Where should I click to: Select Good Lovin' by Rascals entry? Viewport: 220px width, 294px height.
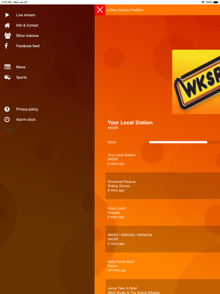(163, 212)
